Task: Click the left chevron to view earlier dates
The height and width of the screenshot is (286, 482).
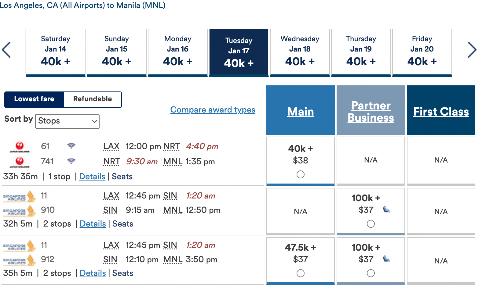Action: tap(7, 50)
